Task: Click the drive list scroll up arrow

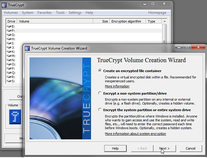Action: [x=164, y=21]
